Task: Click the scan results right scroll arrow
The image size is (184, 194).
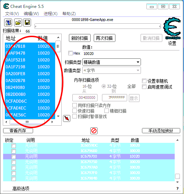Action: (x=52, y=122)
